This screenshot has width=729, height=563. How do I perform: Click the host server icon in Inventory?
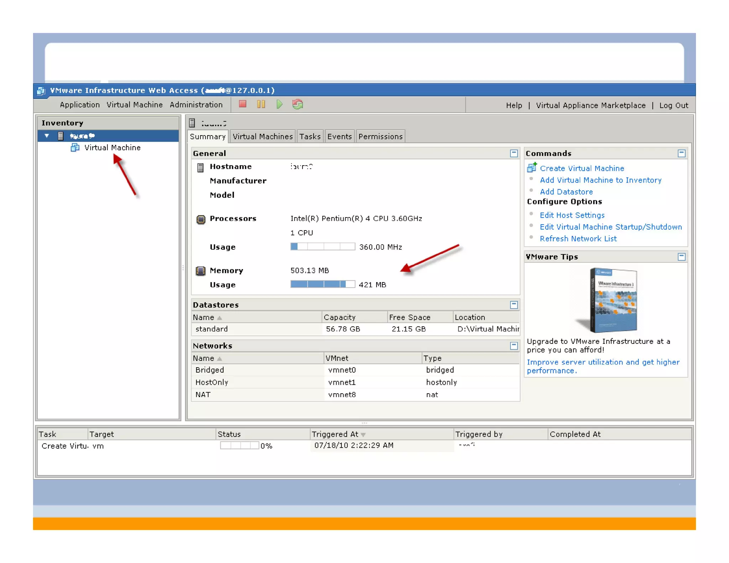[61, 136]
